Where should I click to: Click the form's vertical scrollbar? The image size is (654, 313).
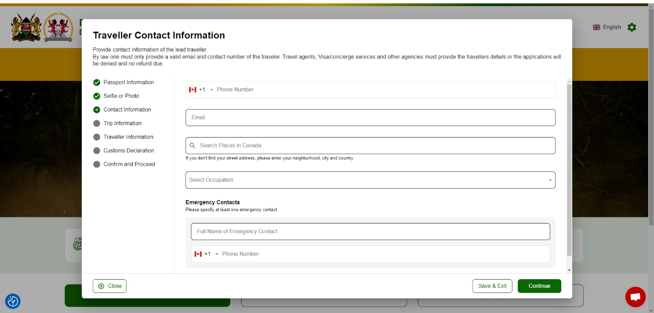point(569,169)
